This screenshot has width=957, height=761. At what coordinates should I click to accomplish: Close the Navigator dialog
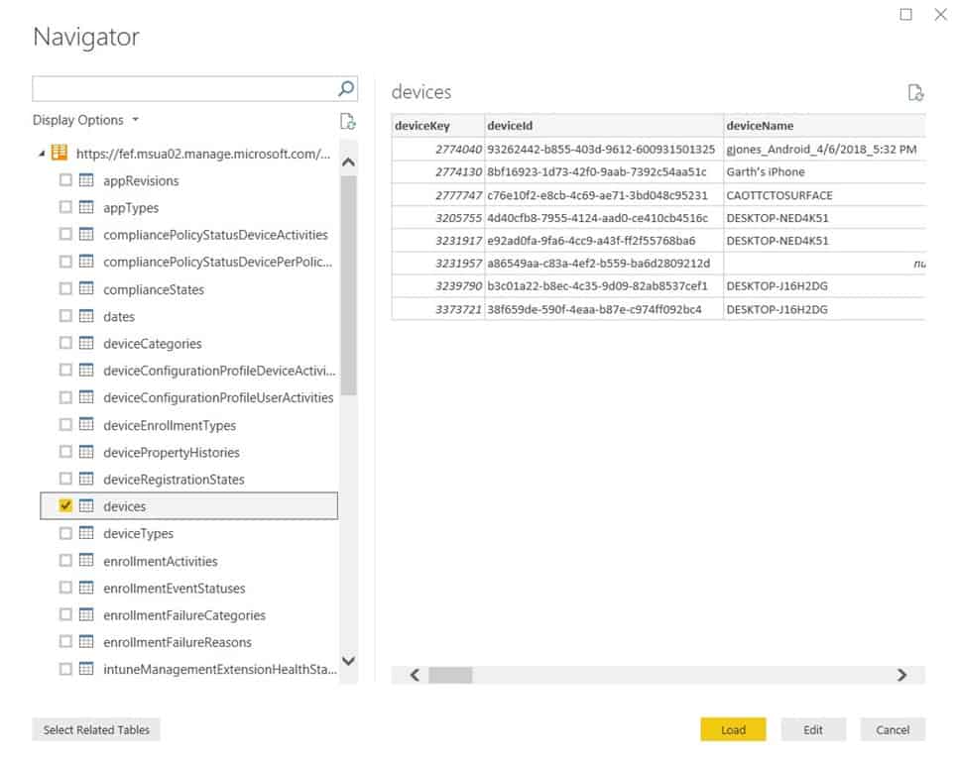click(x=940, y=14)
